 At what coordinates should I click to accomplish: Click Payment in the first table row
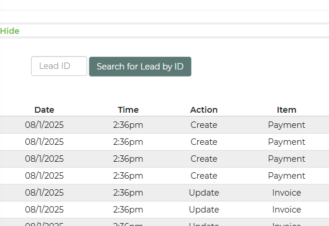286,125
